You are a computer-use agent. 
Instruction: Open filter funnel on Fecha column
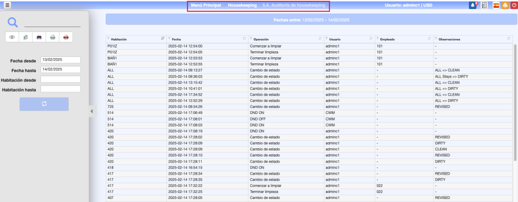(169, 38)
